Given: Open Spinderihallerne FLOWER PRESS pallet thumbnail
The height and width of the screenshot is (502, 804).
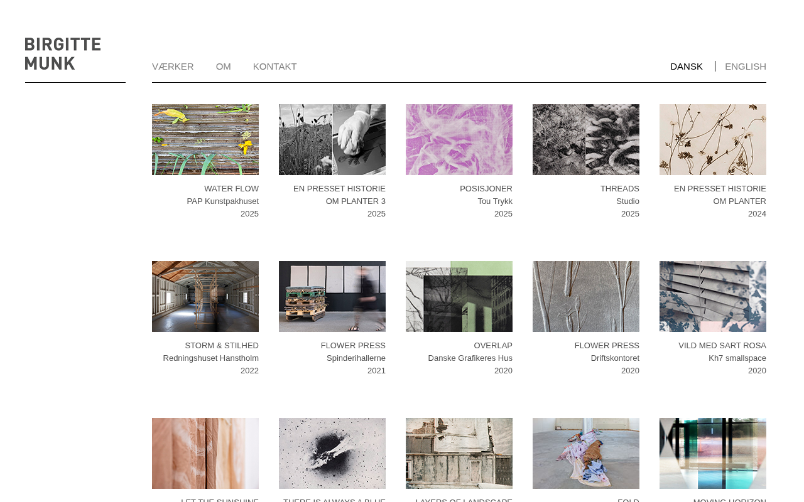Looking at the screenshot, I should pos(332,296).
